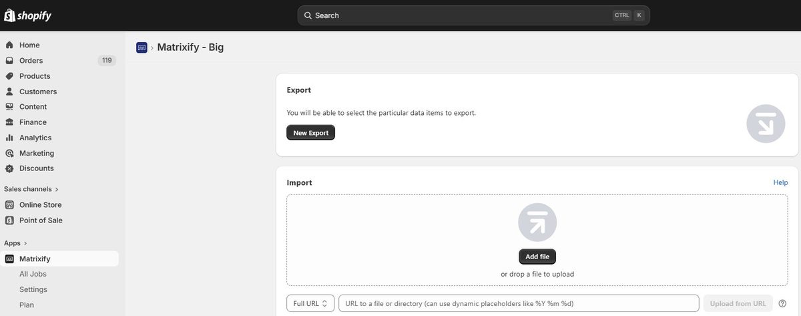Open Matrixify Settings submenu
Screen dimensions: 801x316
(x=33, y=289)
